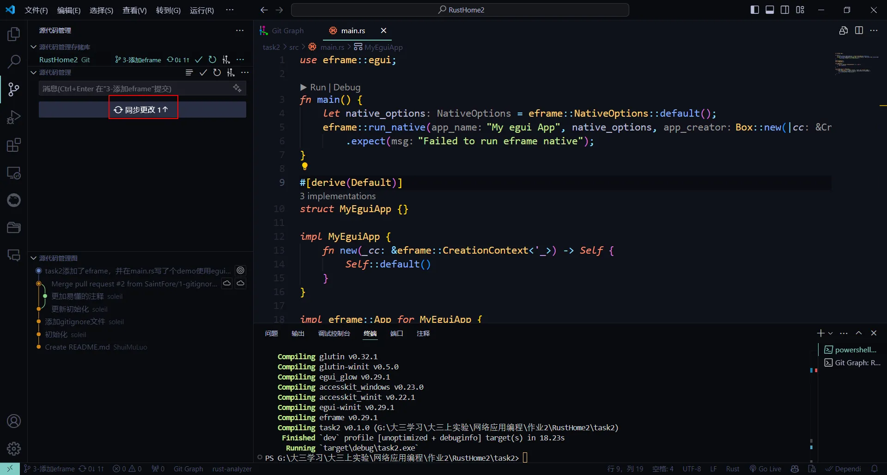Open the Search view

pos(13,61)
